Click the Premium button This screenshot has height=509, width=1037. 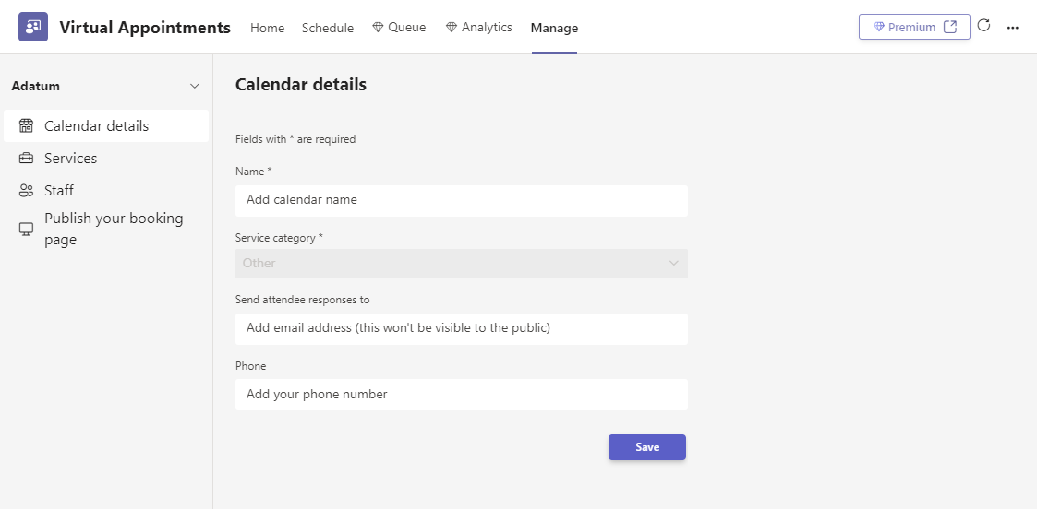coord(915,27)
